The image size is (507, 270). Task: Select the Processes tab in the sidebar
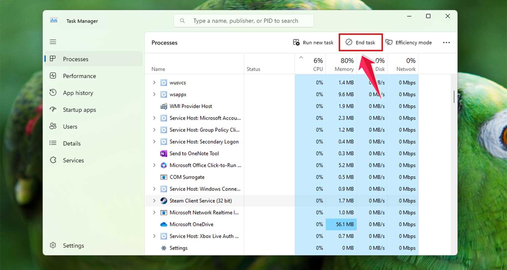click(x=53, y=58)
